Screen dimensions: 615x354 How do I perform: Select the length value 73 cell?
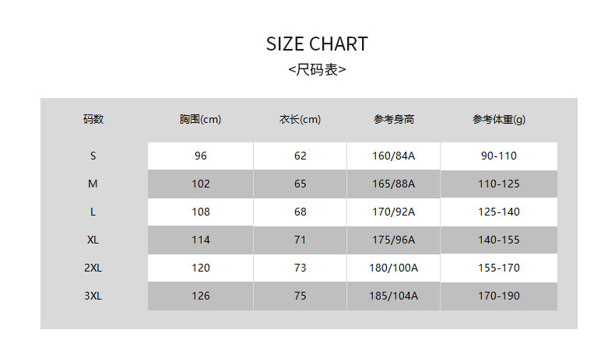pyautogui.click(x=300, y=268)
